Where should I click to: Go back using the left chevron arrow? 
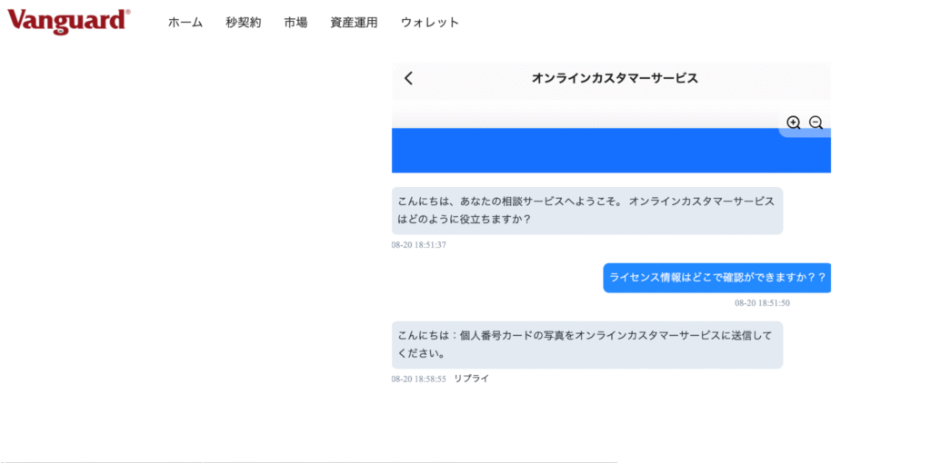408,78
